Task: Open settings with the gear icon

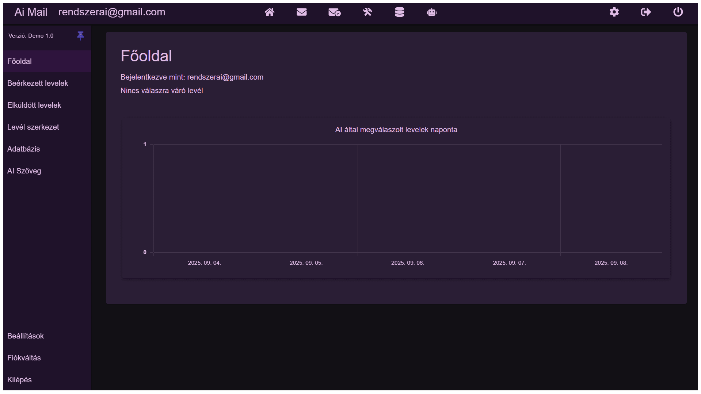Action: [x=614, y=12]
